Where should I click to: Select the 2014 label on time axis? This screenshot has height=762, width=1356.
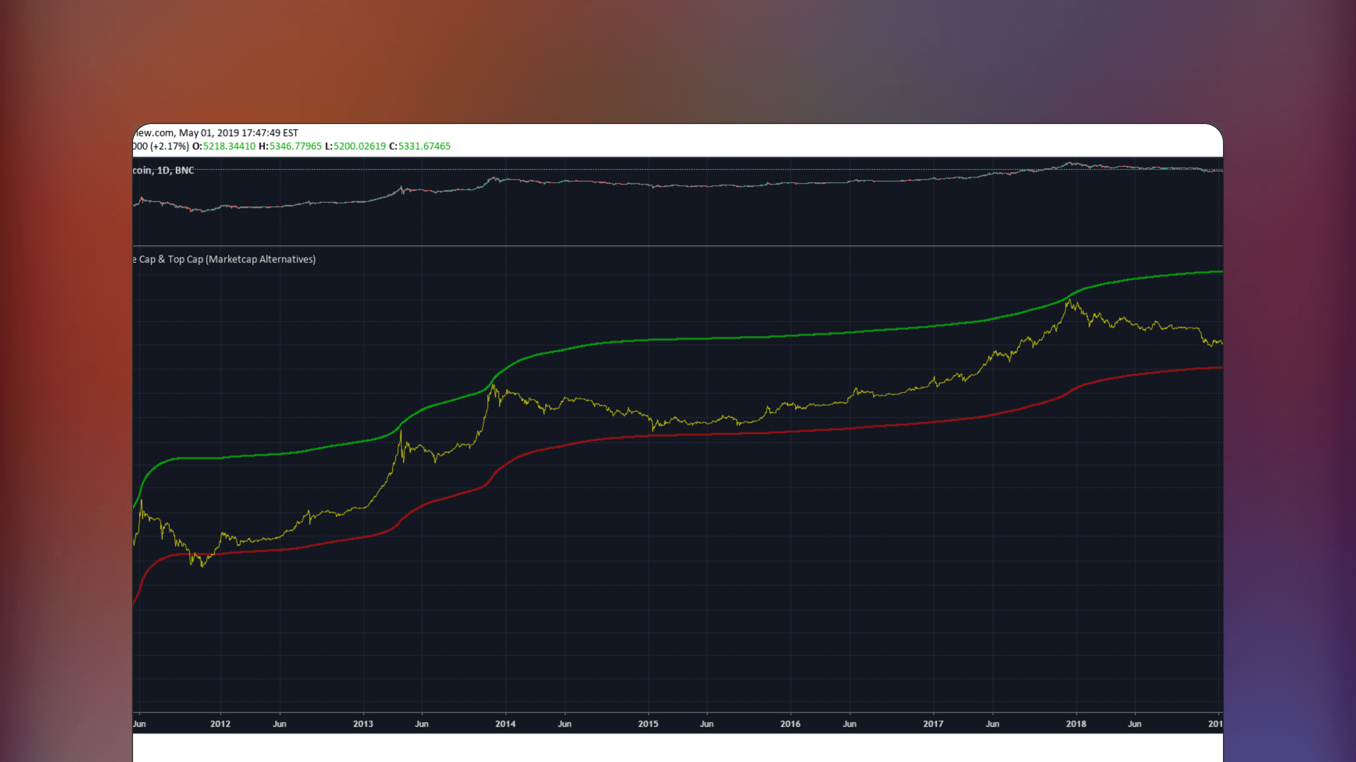click(505, 724)
